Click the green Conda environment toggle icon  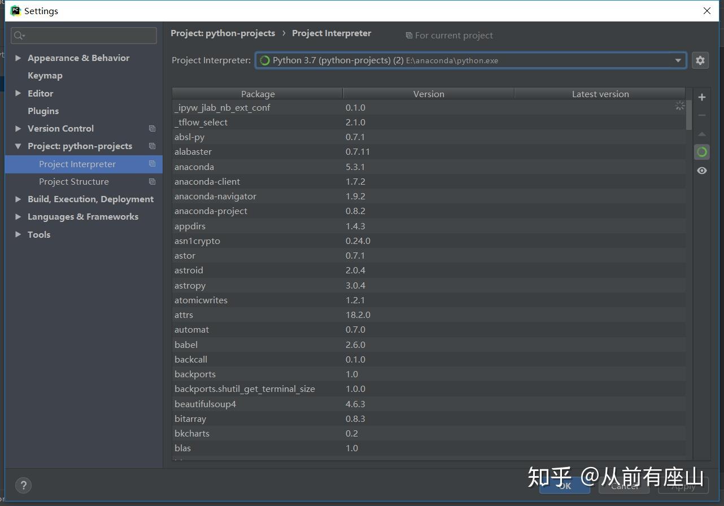pyautogui.click(x=702, y=152)
